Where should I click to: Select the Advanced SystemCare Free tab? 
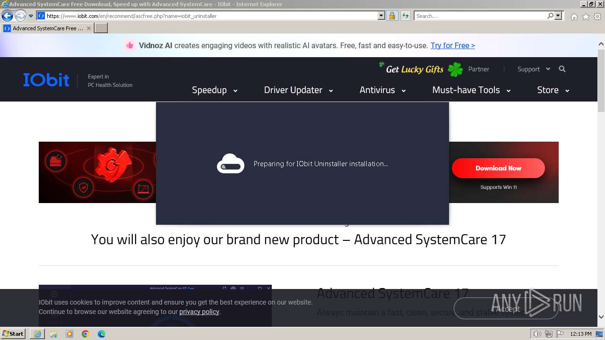(47, 28)
